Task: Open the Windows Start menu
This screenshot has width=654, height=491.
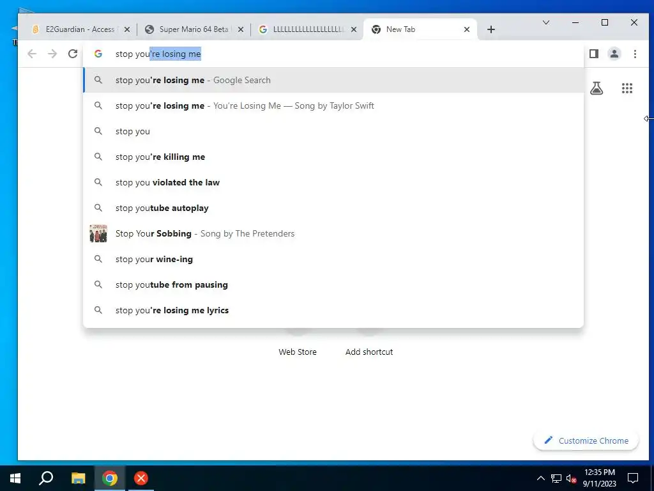Action: pos(15,478)
